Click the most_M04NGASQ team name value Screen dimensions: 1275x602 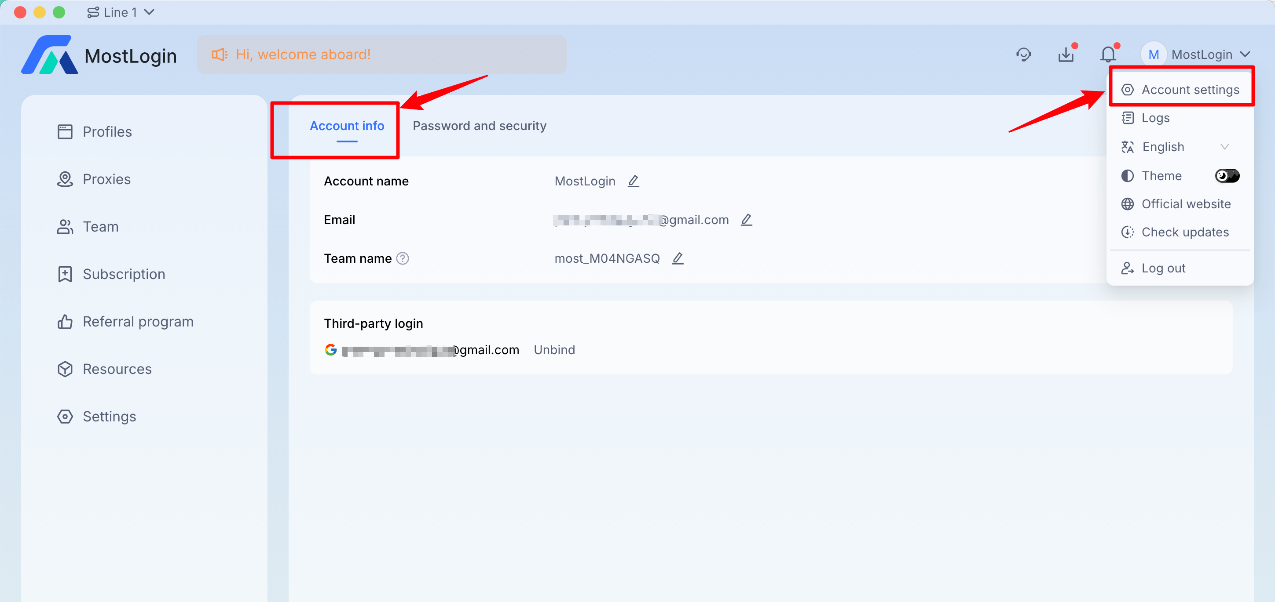click(x=607, y=258)
